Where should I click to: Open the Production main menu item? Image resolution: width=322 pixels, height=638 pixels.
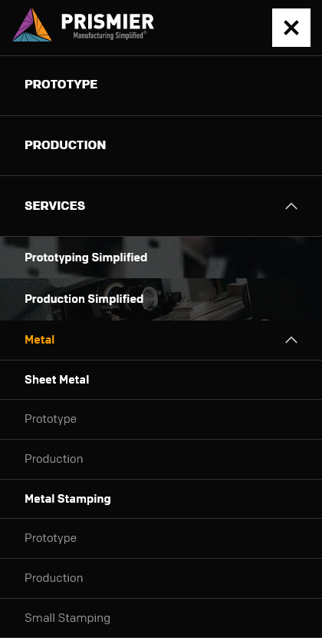click(x=65, y=145)
